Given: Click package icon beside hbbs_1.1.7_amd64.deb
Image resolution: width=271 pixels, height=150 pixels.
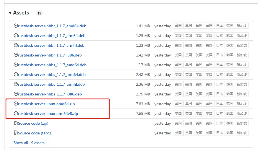Looking at the screenshot, I should click(16, 65).
